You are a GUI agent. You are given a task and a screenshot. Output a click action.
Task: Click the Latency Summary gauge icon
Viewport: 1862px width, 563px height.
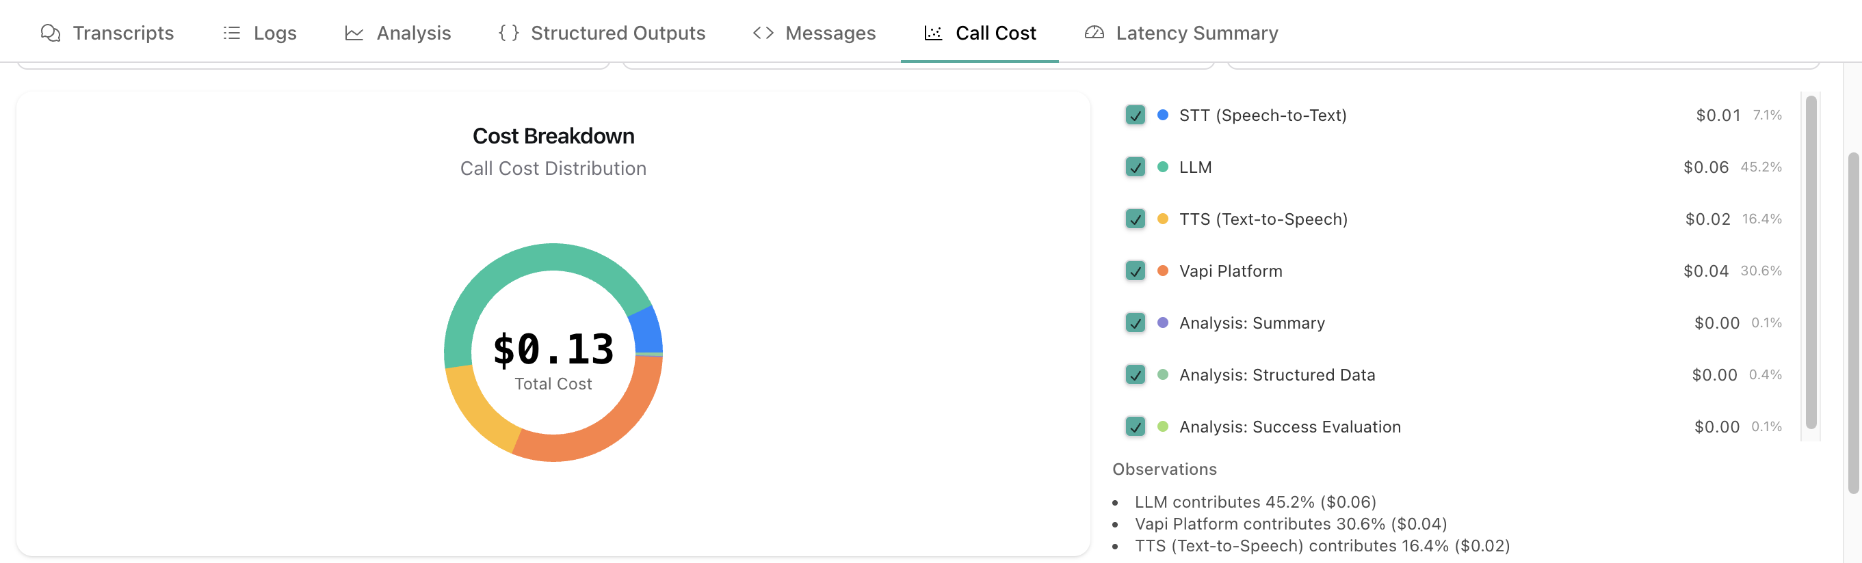point(1094,33)
